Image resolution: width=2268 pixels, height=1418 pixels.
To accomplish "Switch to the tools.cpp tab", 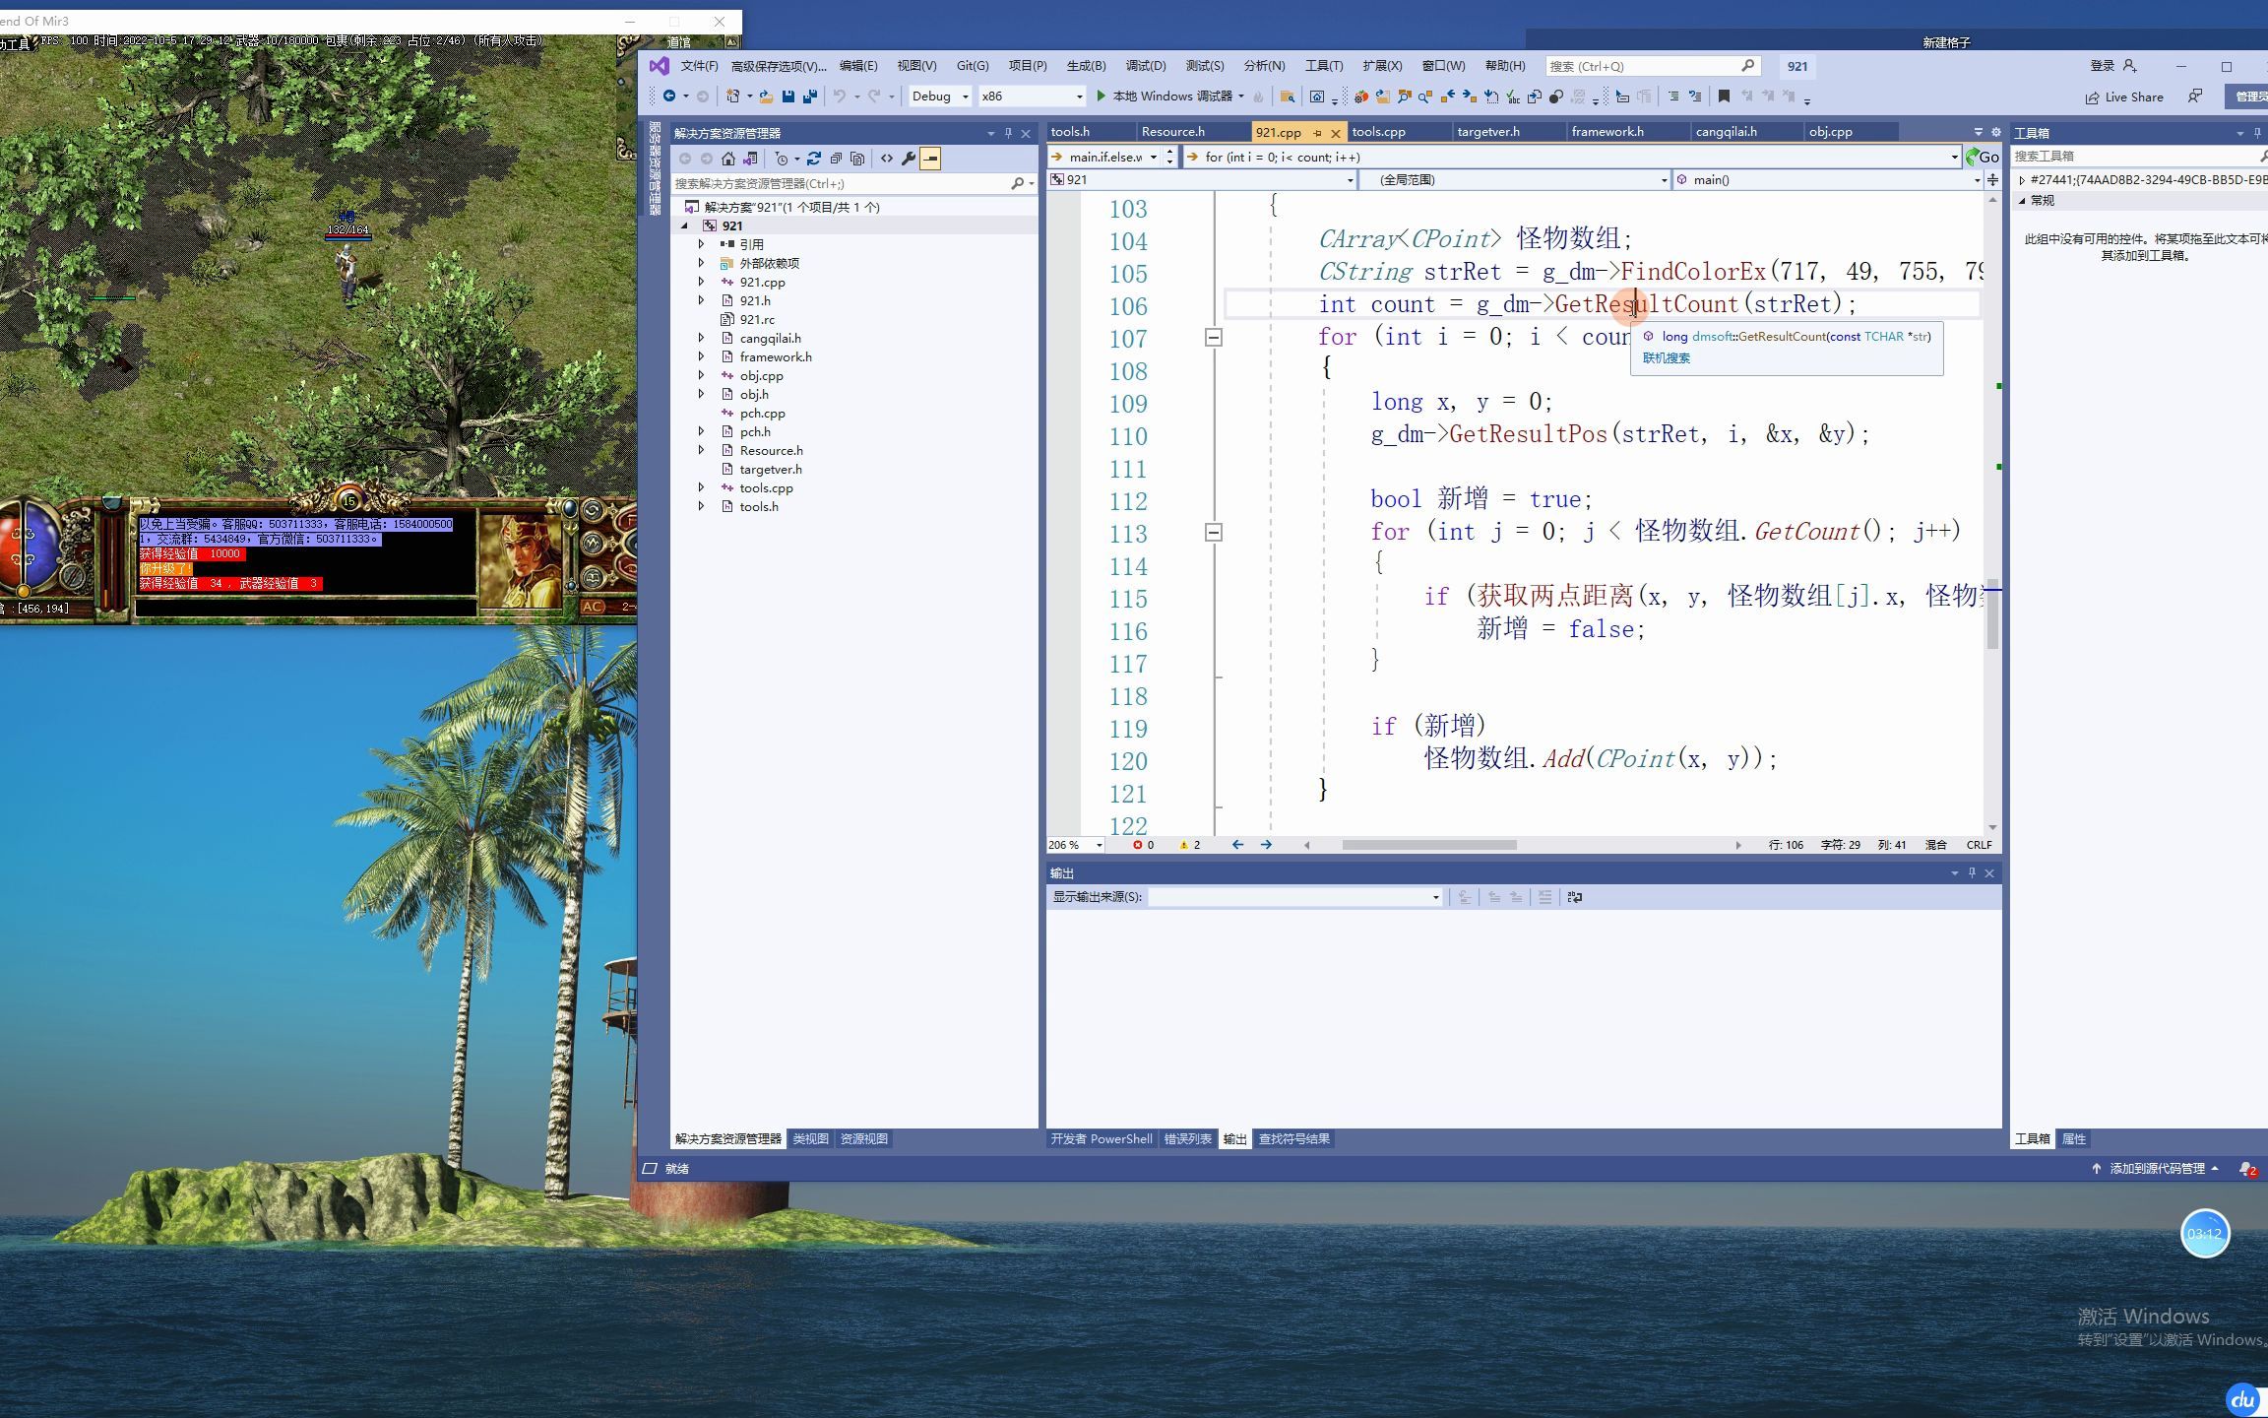I will click(x=1378, y=132).
